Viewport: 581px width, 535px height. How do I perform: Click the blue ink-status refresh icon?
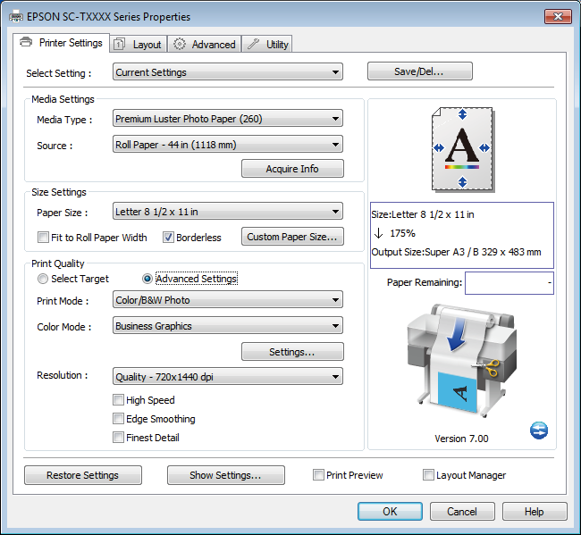pyautogui.click(x=539, y=431)
